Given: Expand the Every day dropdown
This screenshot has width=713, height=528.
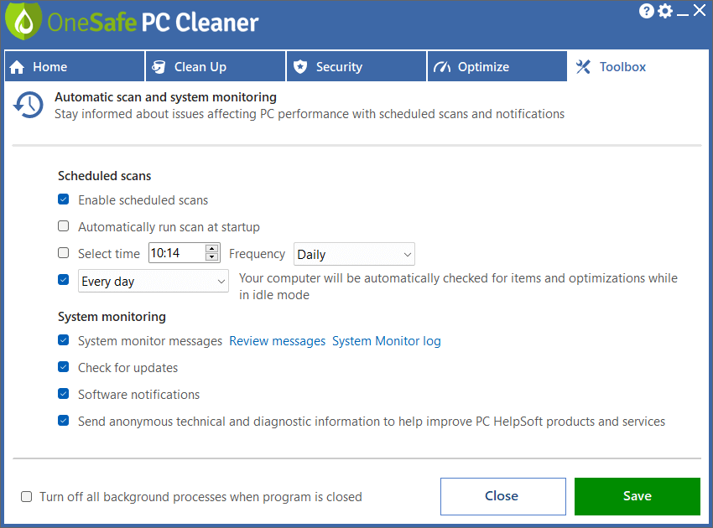Looking at the screenshot, I should pyautogui.click(x=154, y=281).
